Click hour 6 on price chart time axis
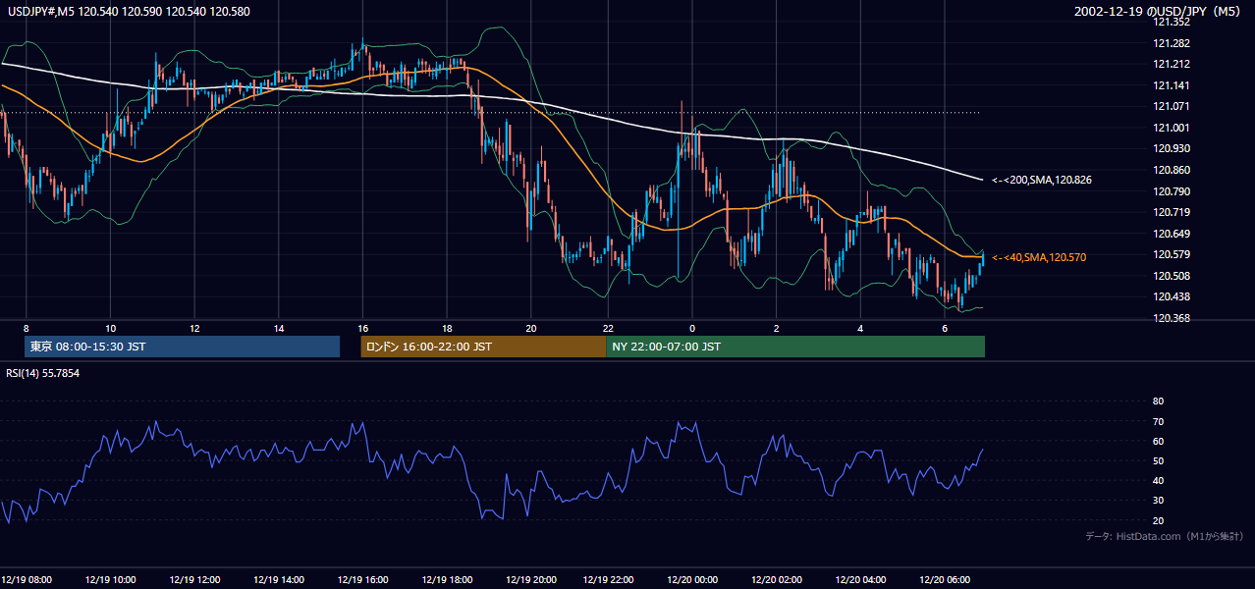The height and width of the screenshot is (589, 1255). 945,328
